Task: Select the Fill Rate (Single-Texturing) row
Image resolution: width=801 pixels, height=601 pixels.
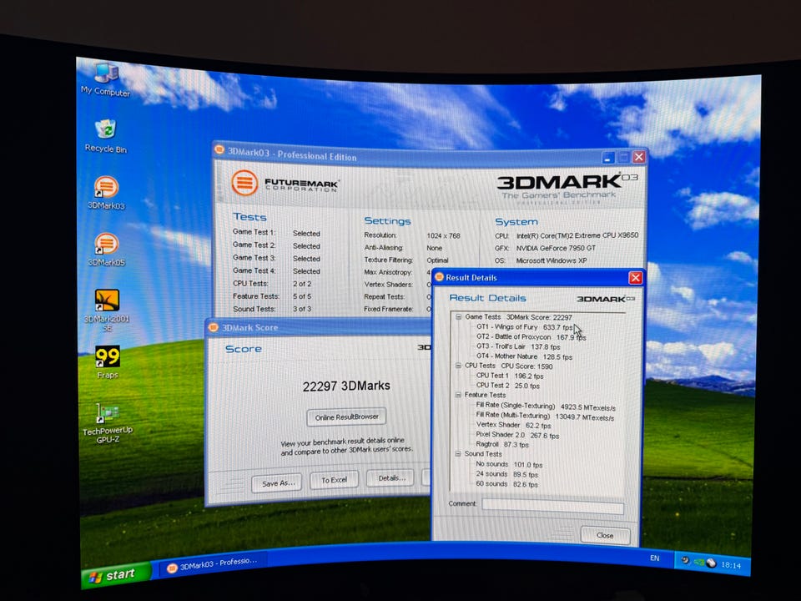Action: (546, 407)
